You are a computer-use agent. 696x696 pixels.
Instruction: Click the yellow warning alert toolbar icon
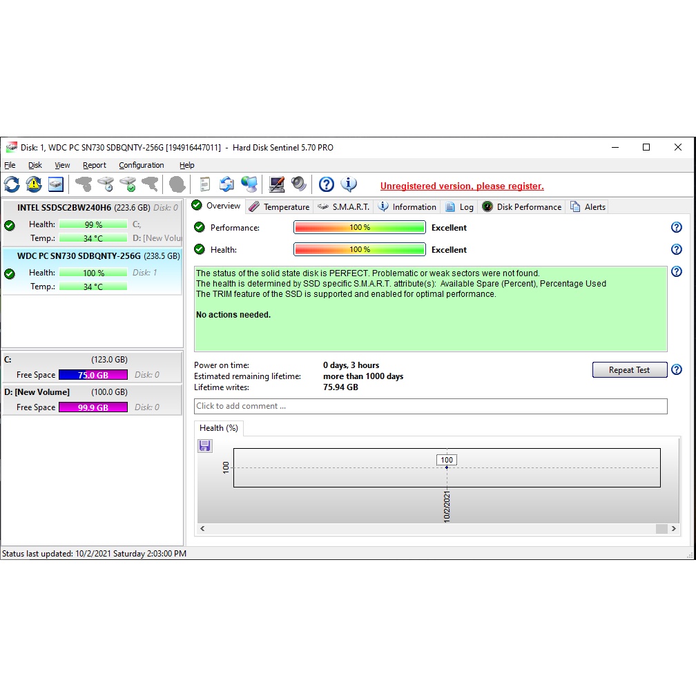click(x=34, y=184)
